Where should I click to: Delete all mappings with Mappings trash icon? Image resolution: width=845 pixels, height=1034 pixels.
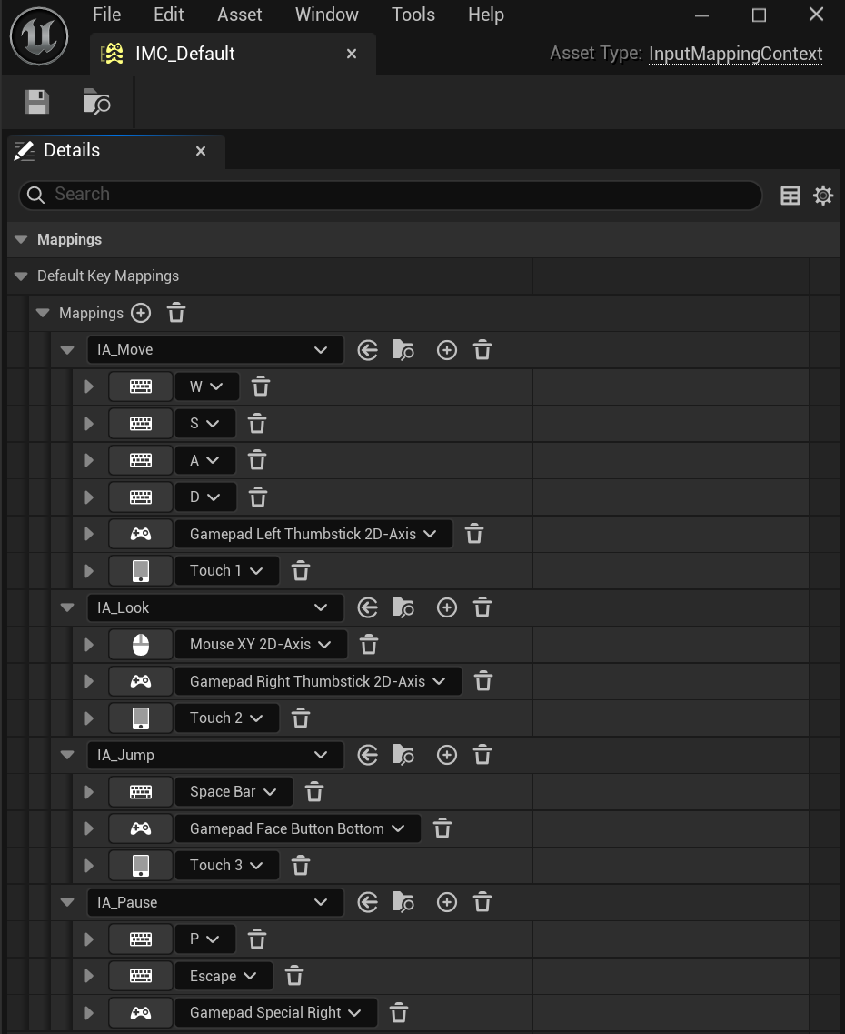(176, 313)
